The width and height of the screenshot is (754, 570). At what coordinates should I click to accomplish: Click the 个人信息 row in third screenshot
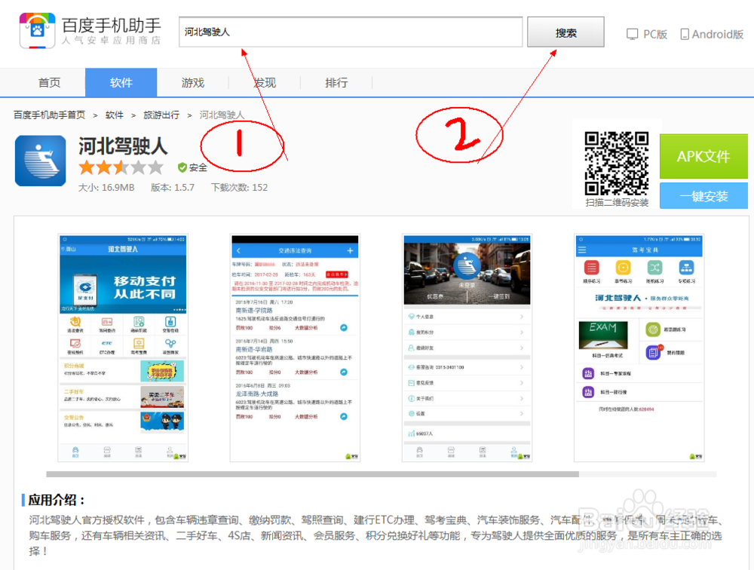click(467, 317)
